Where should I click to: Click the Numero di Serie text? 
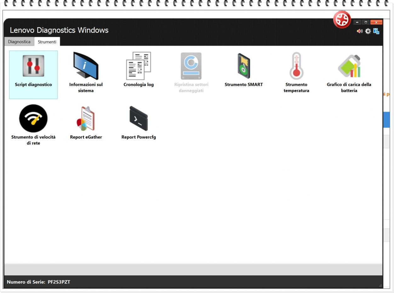pos(39,282)
